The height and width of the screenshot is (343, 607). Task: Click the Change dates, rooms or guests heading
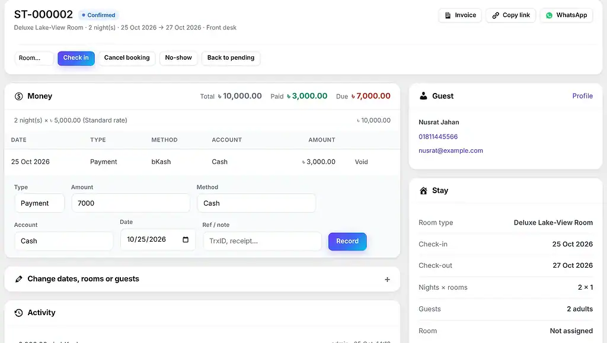[83, 279]
